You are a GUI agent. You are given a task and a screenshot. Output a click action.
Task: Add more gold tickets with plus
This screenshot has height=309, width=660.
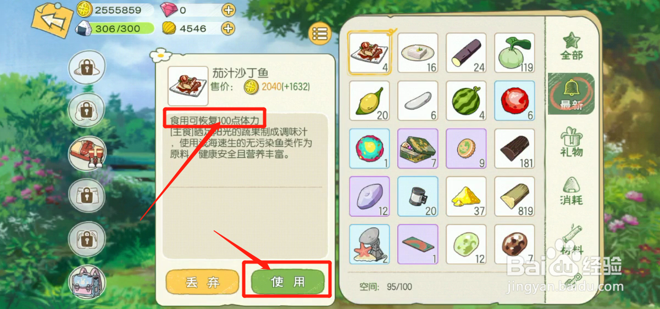[228, 28]
